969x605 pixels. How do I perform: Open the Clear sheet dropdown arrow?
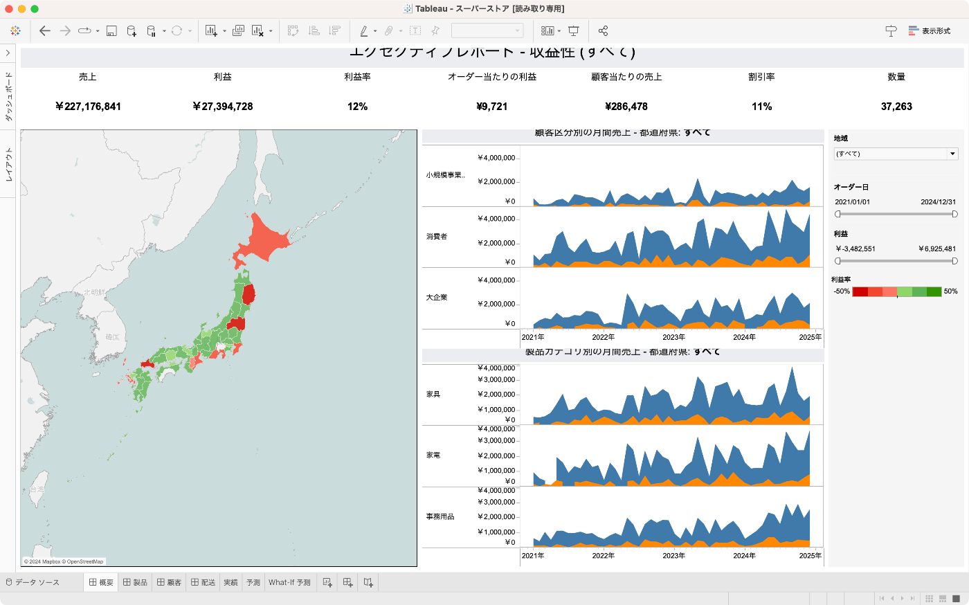pyautogui.click(x=271, y=31)
